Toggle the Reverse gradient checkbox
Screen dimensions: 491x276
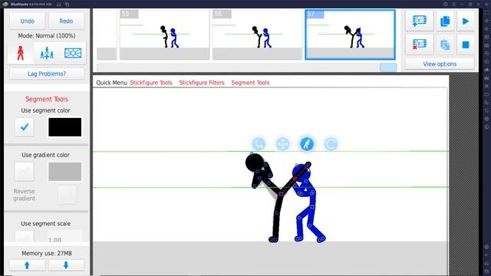(67, 195)
